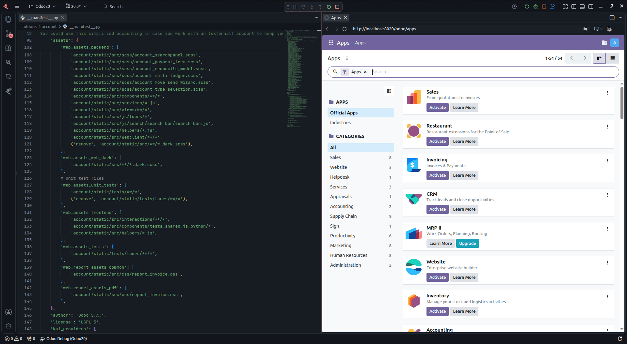Click the browser URL address field
The width and height of the screenshot is (627, 344).
point(466,29)
